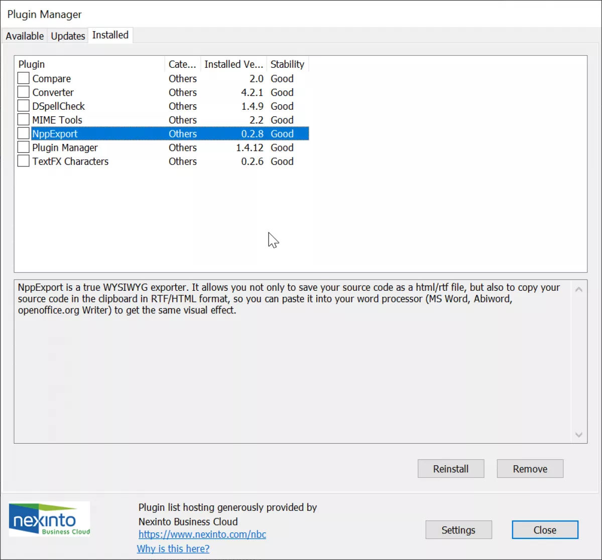Click version 0.2.6 in TextFX row

(252, 161)
